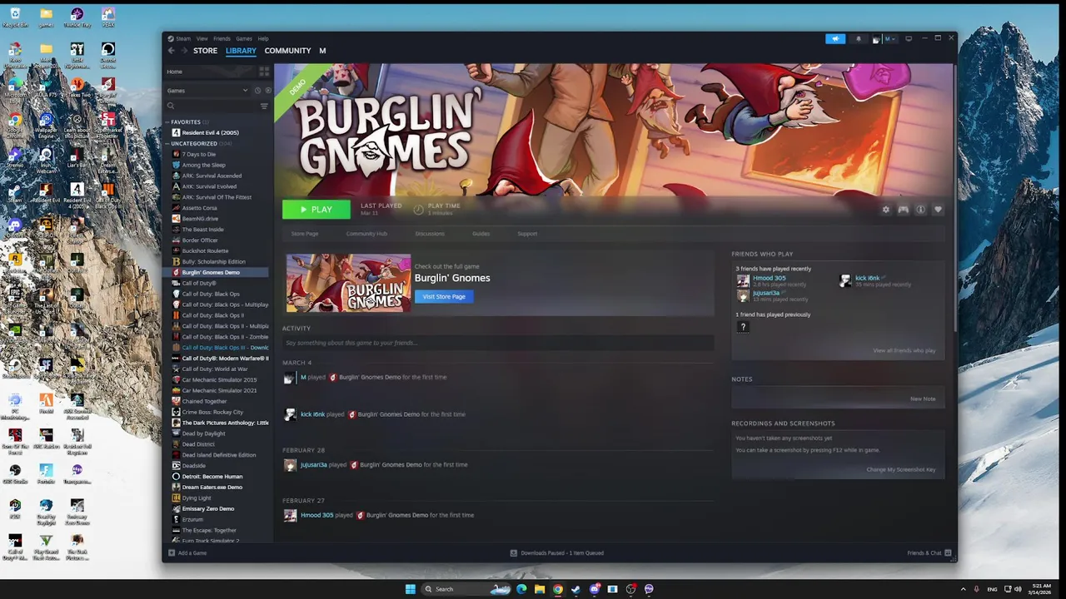Switch to the COMMUNITY tab

(287, 51)
